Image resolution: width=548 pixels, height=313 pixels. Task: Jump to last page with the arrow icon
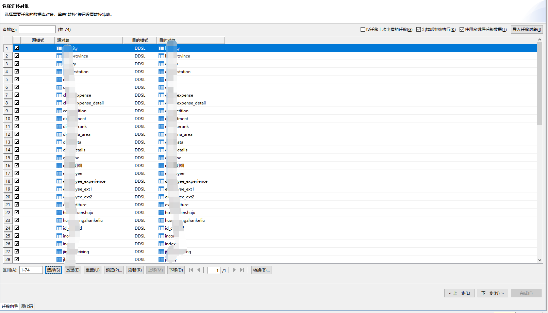242,270
